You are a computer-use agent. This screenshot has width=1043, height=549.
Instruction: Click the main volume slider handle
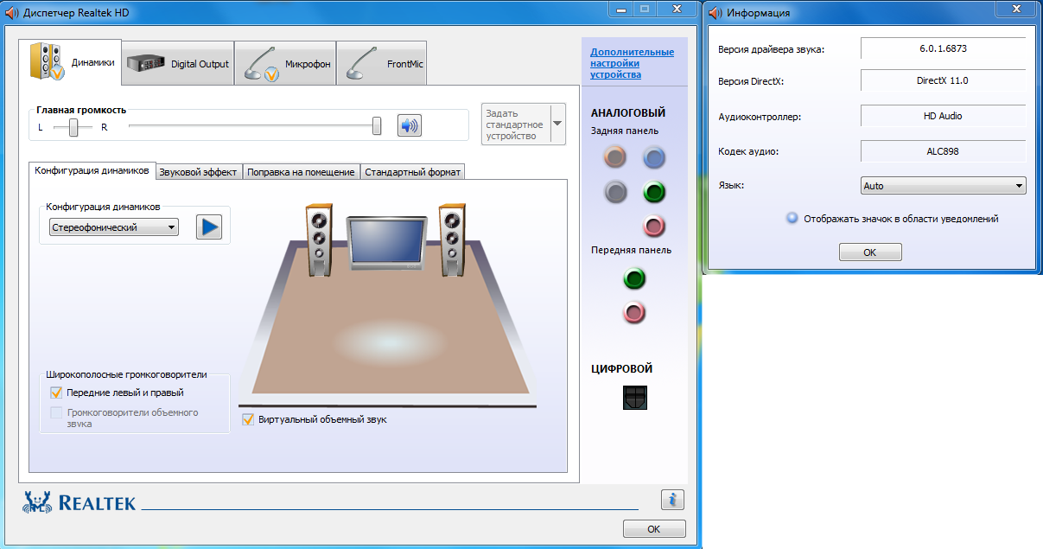coord(377,126)
